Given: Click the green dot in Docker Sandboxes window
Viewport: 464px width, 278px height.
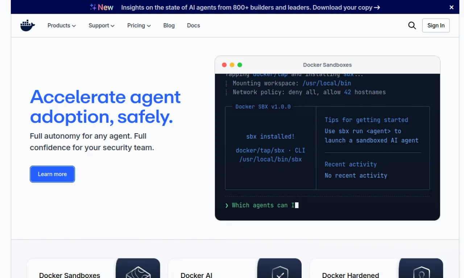Looking at the screenshot, I should (x=240, y=65).
